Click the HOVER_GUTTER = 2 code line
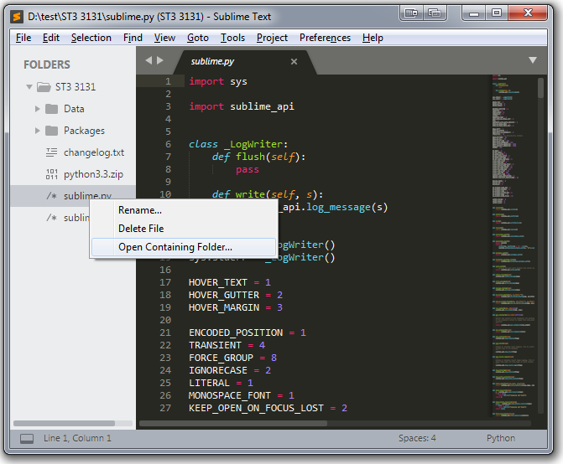The height and width of the screenshot is (464, 563). click(x=236, y=295)
